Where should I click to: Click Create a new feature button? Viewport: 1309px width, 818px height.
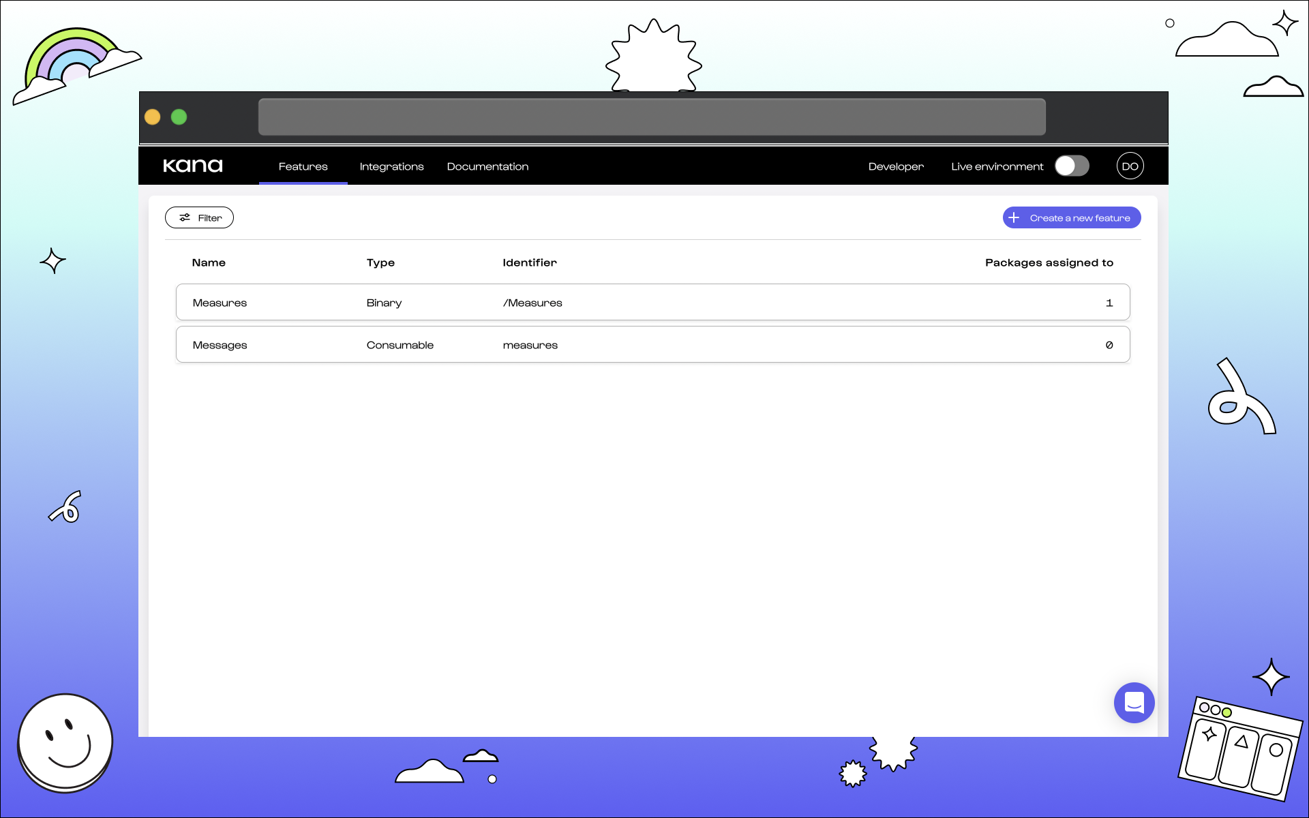click(1079, 217)
